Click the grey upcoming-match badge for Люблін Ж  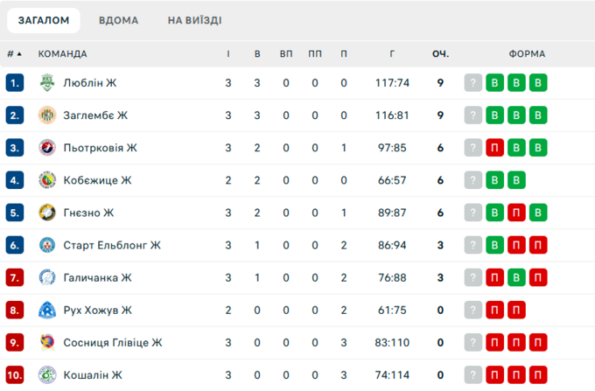tap(473, 84)
